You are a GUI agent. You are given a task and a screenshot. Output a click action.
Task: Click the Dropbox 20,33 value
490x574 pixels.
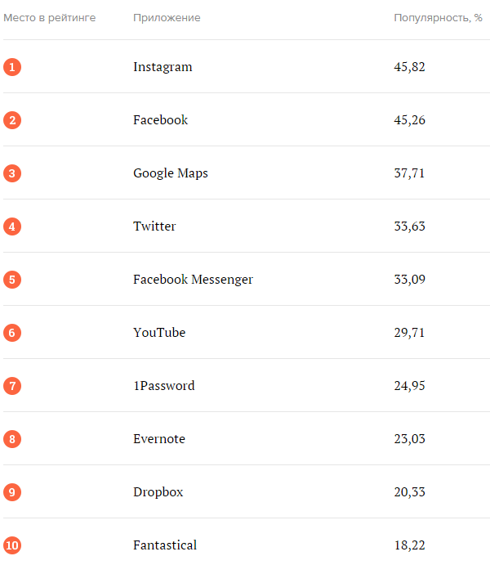tap(409, 492)
